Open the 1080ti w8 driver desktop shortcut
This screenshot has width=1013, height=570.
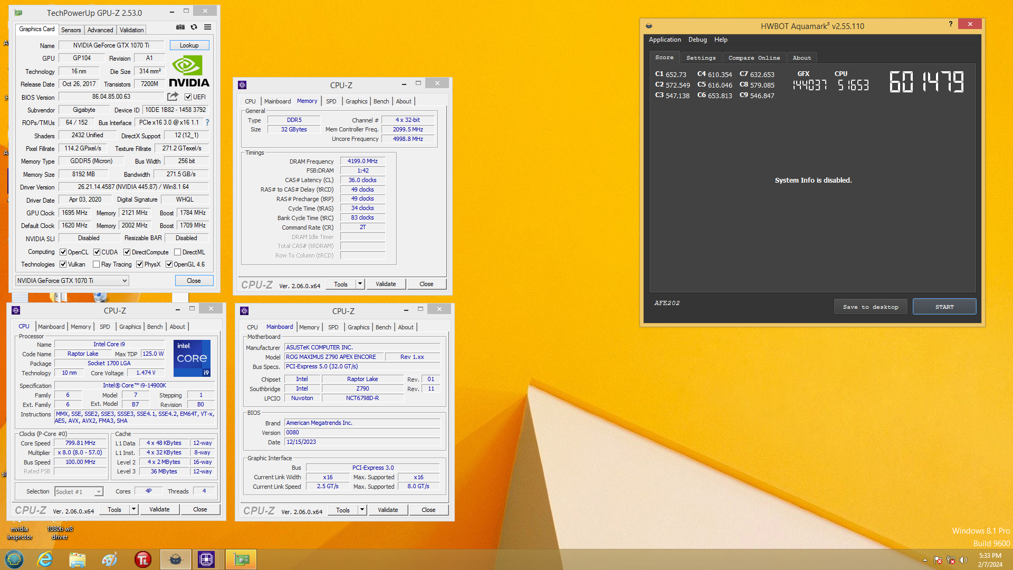click(60, 533)
